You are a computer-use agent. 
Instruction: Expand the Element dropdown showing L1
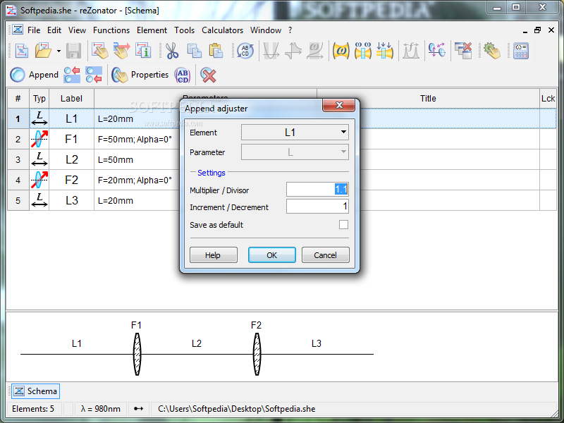pyautogui.click(x=295, y=133)
